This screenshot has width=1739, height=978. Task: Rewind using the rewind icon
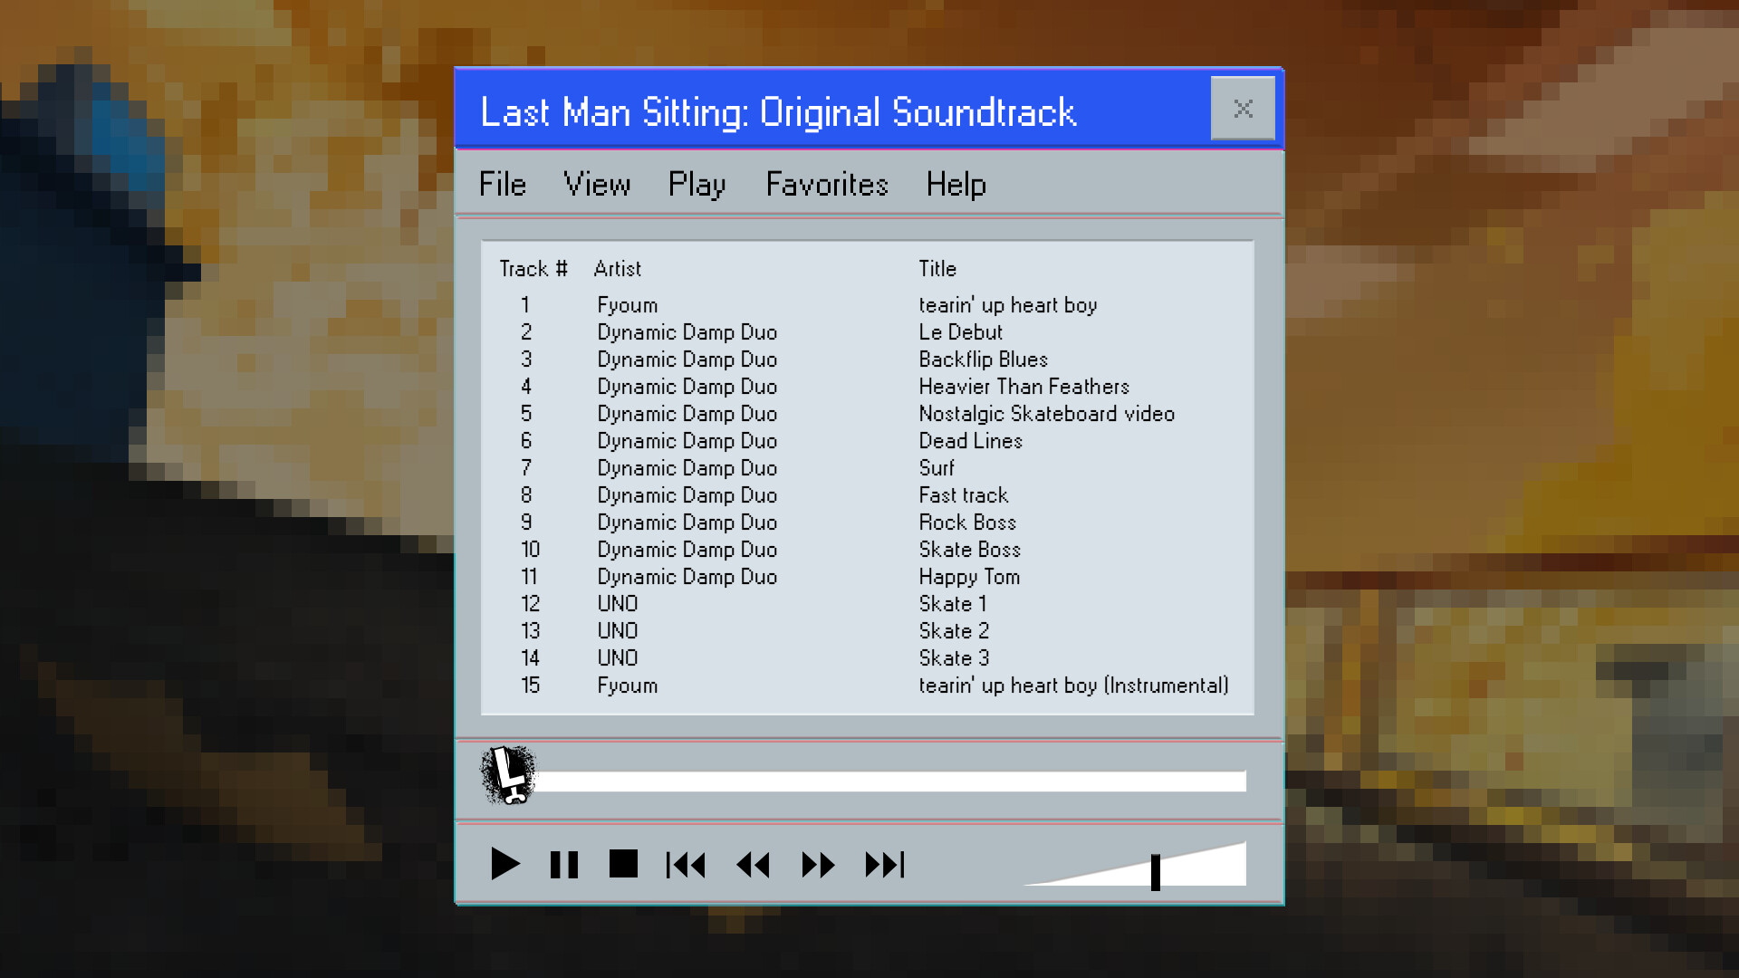click(754, 865)
